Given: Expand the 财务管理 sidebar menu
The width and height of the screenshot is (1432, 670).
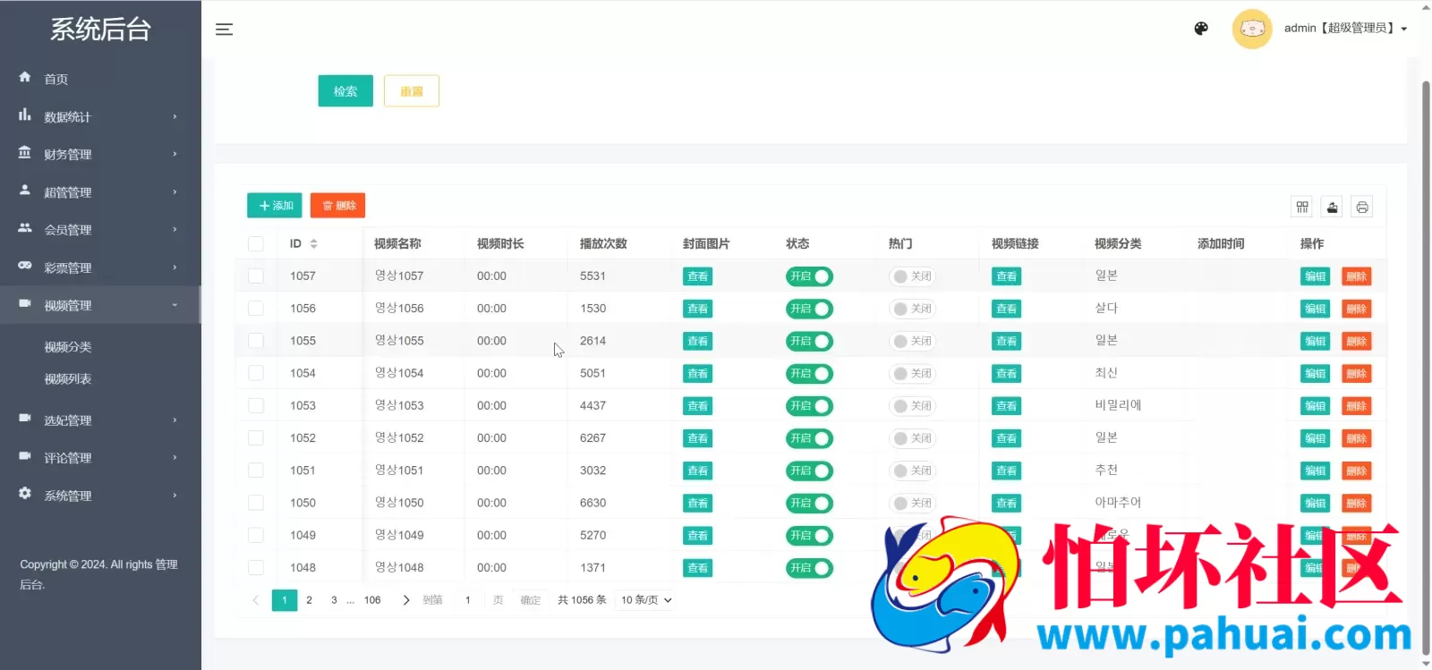Looking at the screenshot, I should [x=100, y=154].
